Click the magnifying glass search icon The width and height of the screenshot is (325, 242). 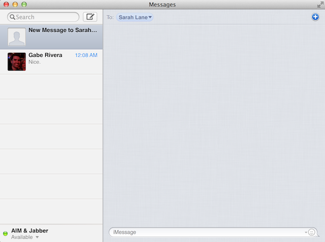12,17
